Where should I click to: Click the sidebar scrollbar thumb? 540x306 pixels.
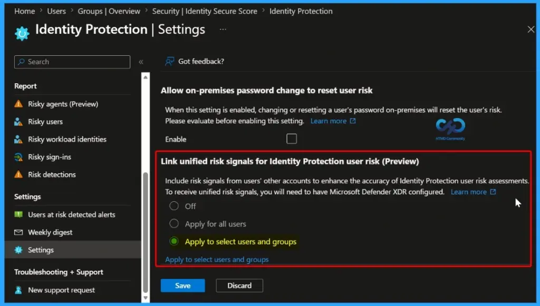point(146,232)
